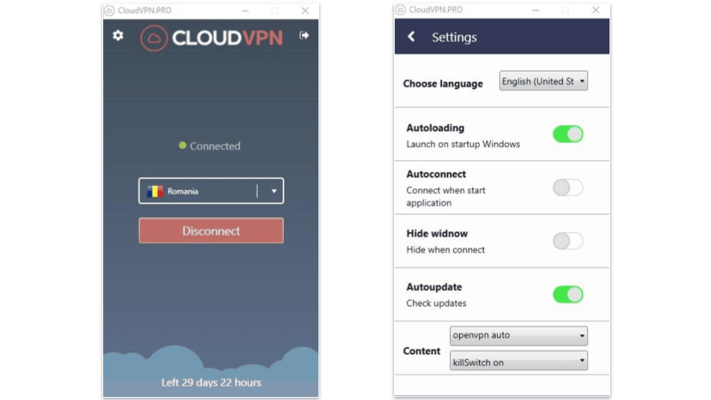This screenshot has height=400, width=711.
Task: Click the 'Choose language' label
Action: 443,84
